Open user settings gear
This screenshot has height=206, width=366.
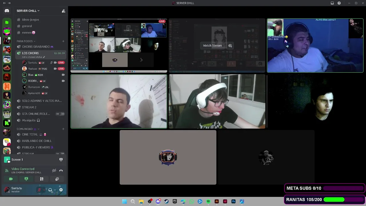(61, 190)
